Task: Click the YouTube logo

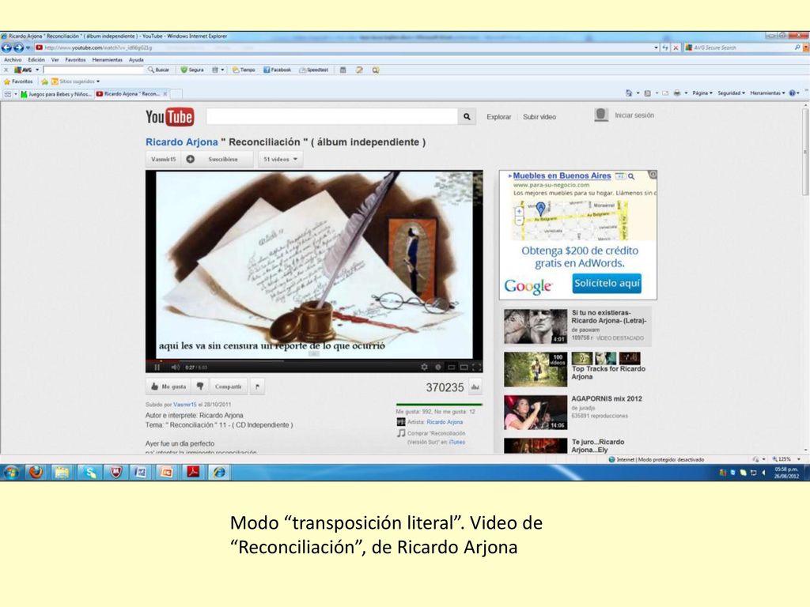Action: point(169,117)
